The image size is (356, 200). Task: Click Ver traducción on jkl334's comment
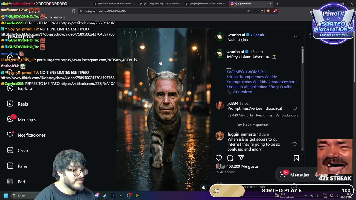click(x=286, y=115)
